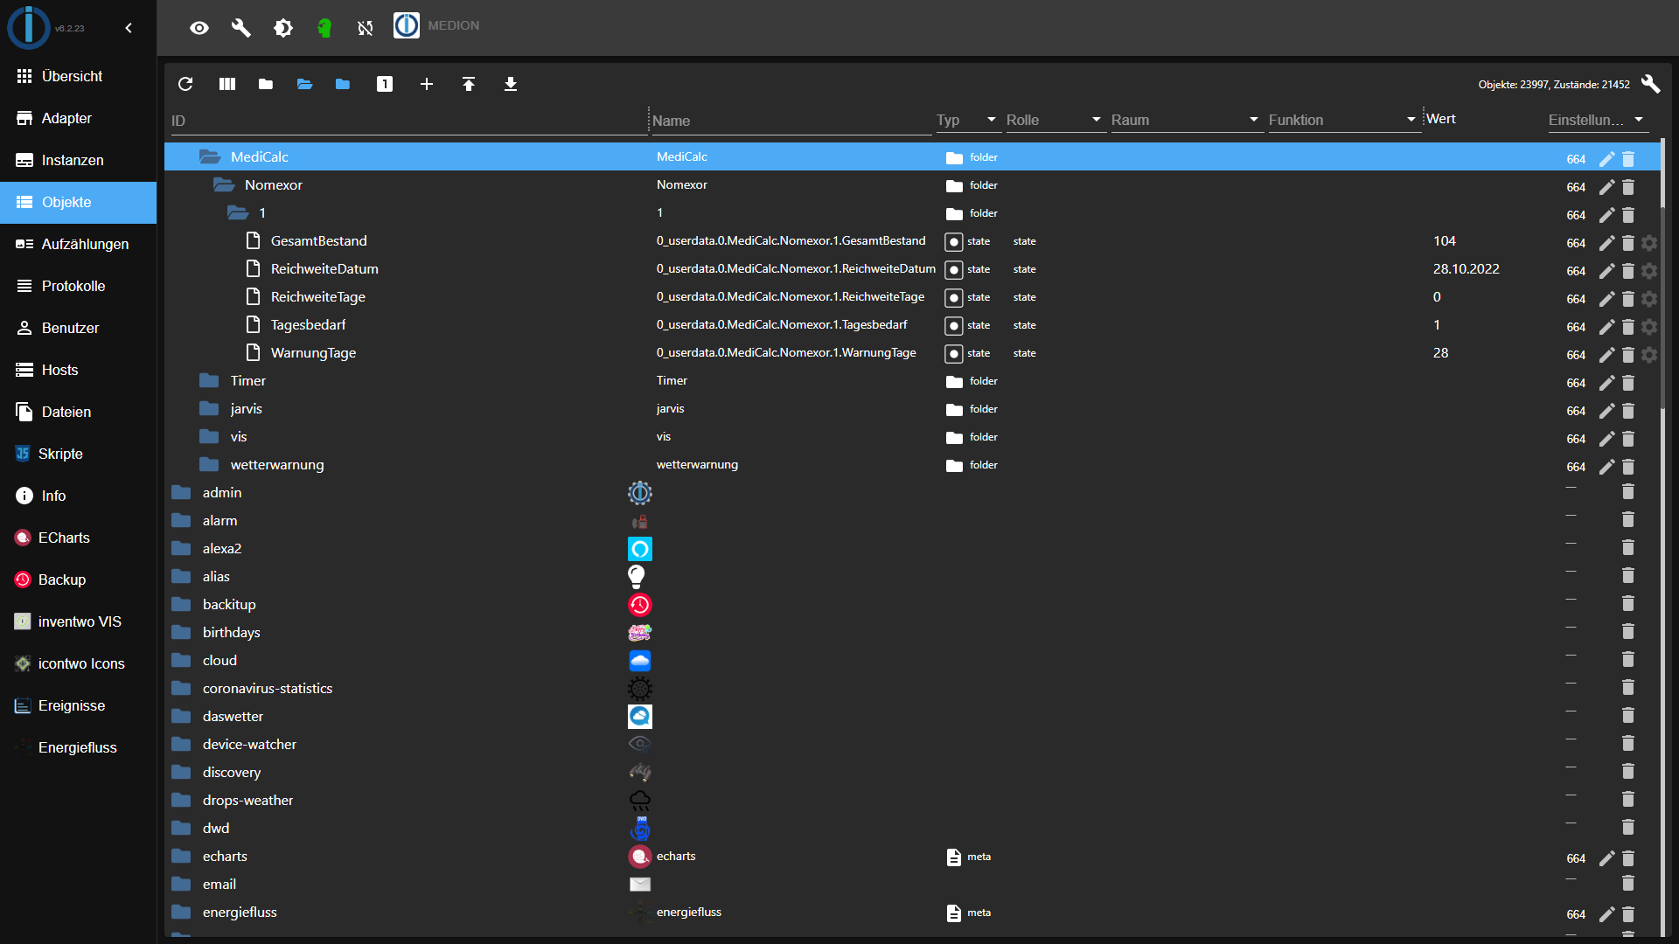Open the Funktion filter dropdown

tap(1343, 120)
